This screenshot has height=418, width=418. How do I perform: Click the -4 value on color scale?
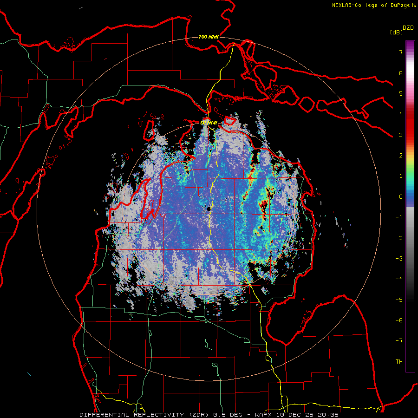tap(399, 279)
